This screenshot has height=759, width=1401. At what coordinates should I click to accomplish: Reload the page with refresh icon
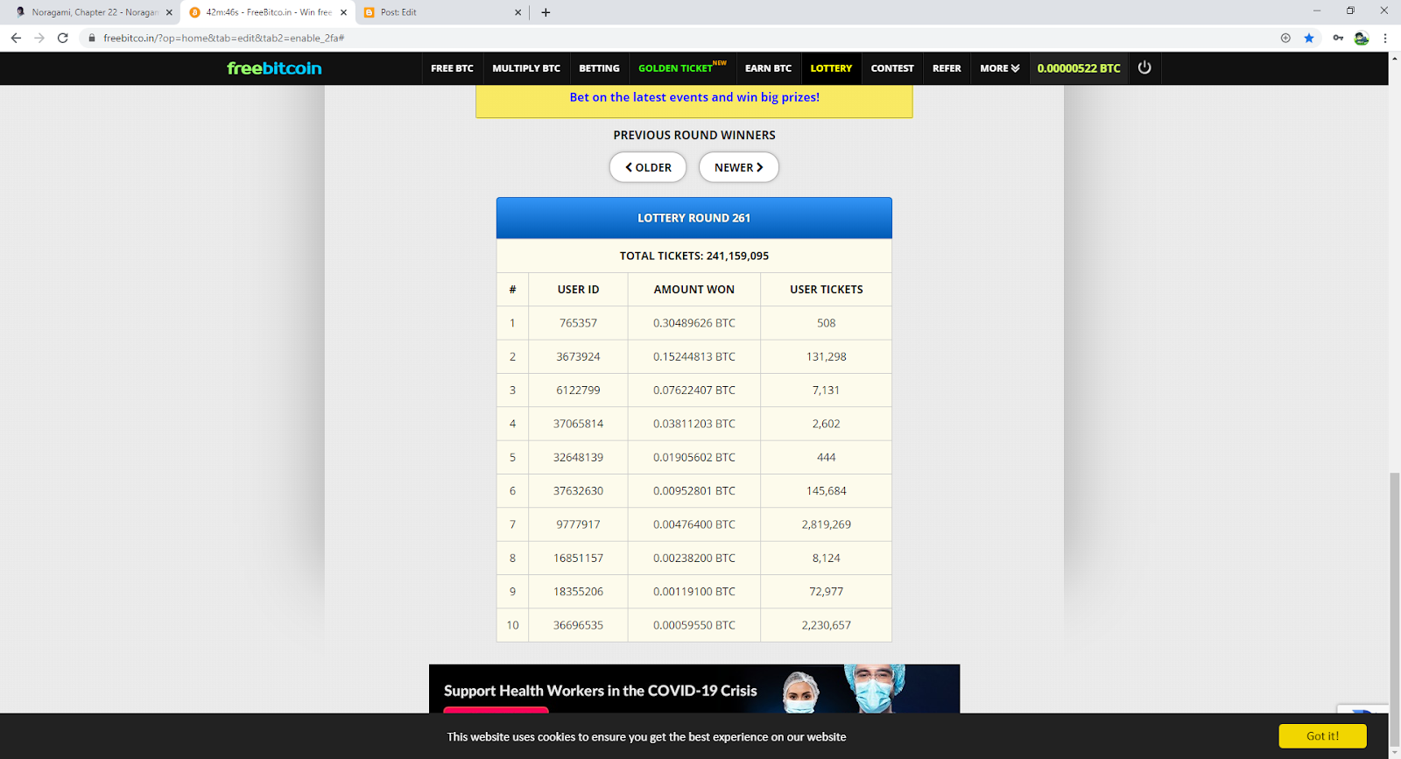[x=63, y=38]
